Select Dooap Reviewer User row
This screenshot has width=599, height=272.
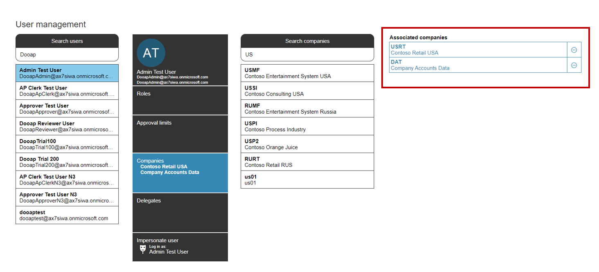[67, 126]
